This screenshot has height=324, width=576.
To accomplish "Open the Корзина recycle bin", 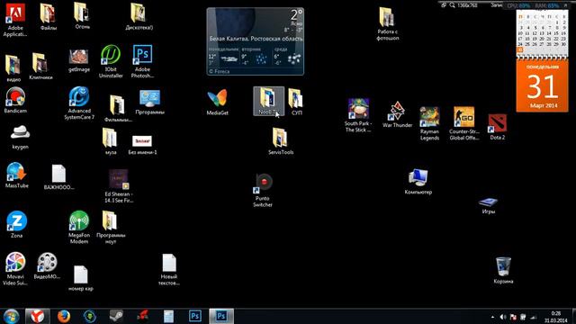I will coord(503,271).
